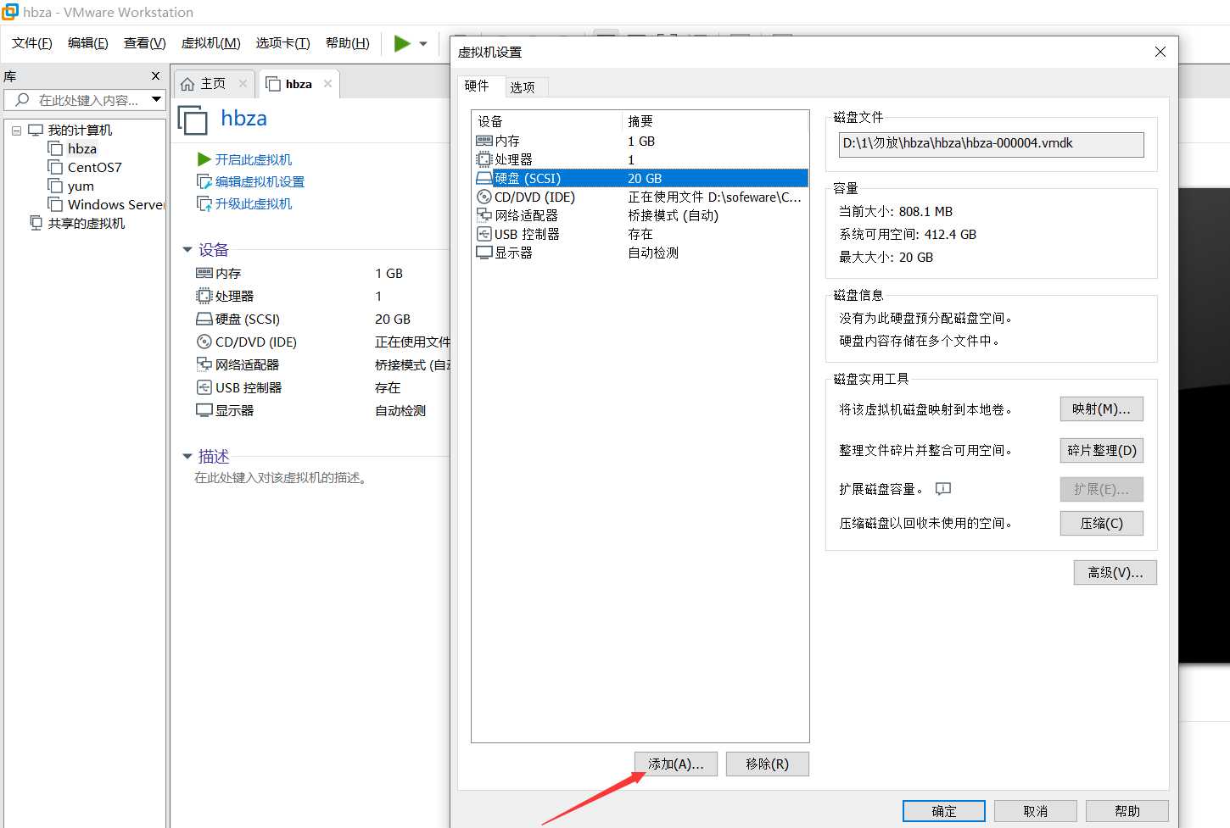Screen dimensions: 1230x828
Task: Click 自动检测 summary in settings device list
Action: coord(653,253)
